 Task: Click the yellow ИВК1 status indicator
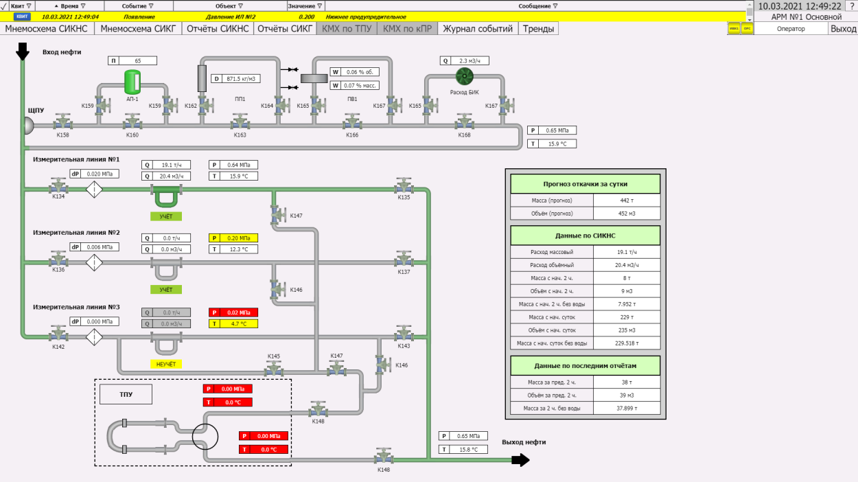734,29
